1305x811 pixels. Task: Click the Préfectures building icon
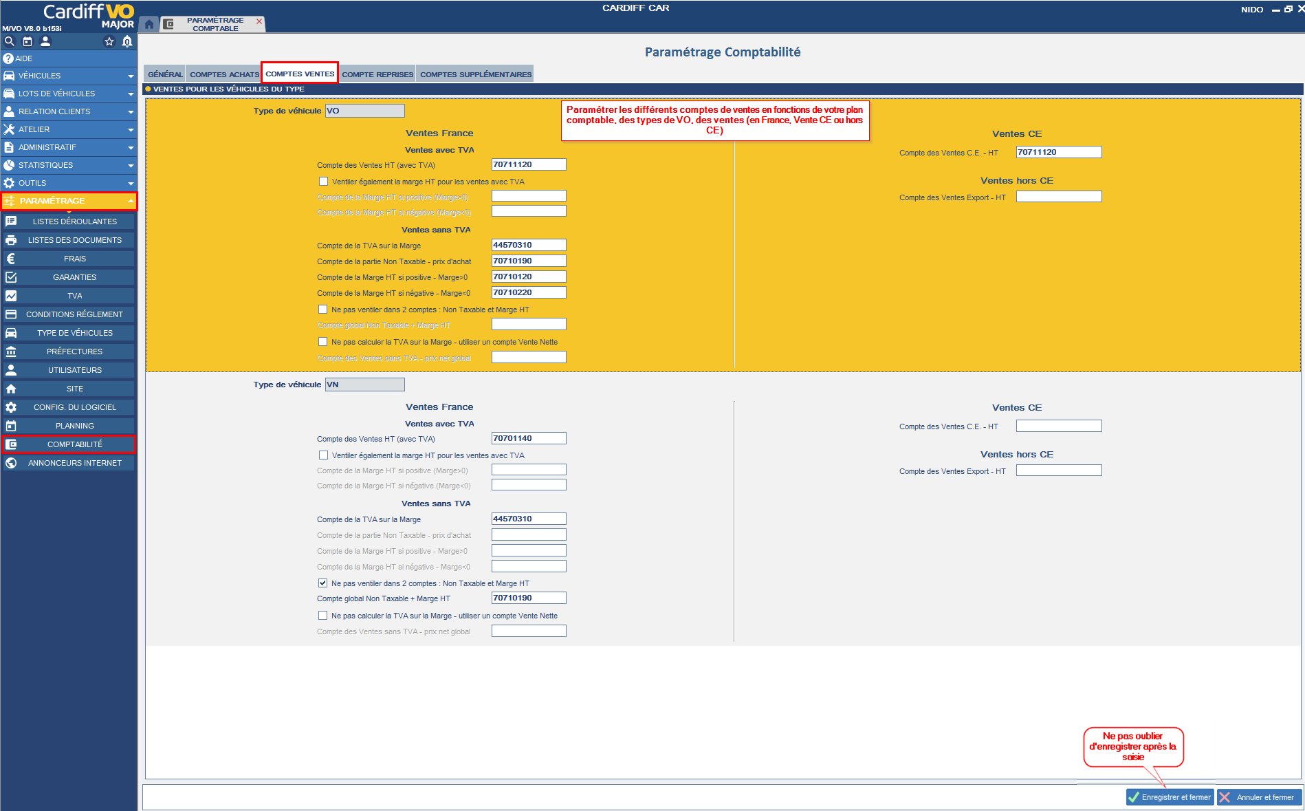point(11,352)
